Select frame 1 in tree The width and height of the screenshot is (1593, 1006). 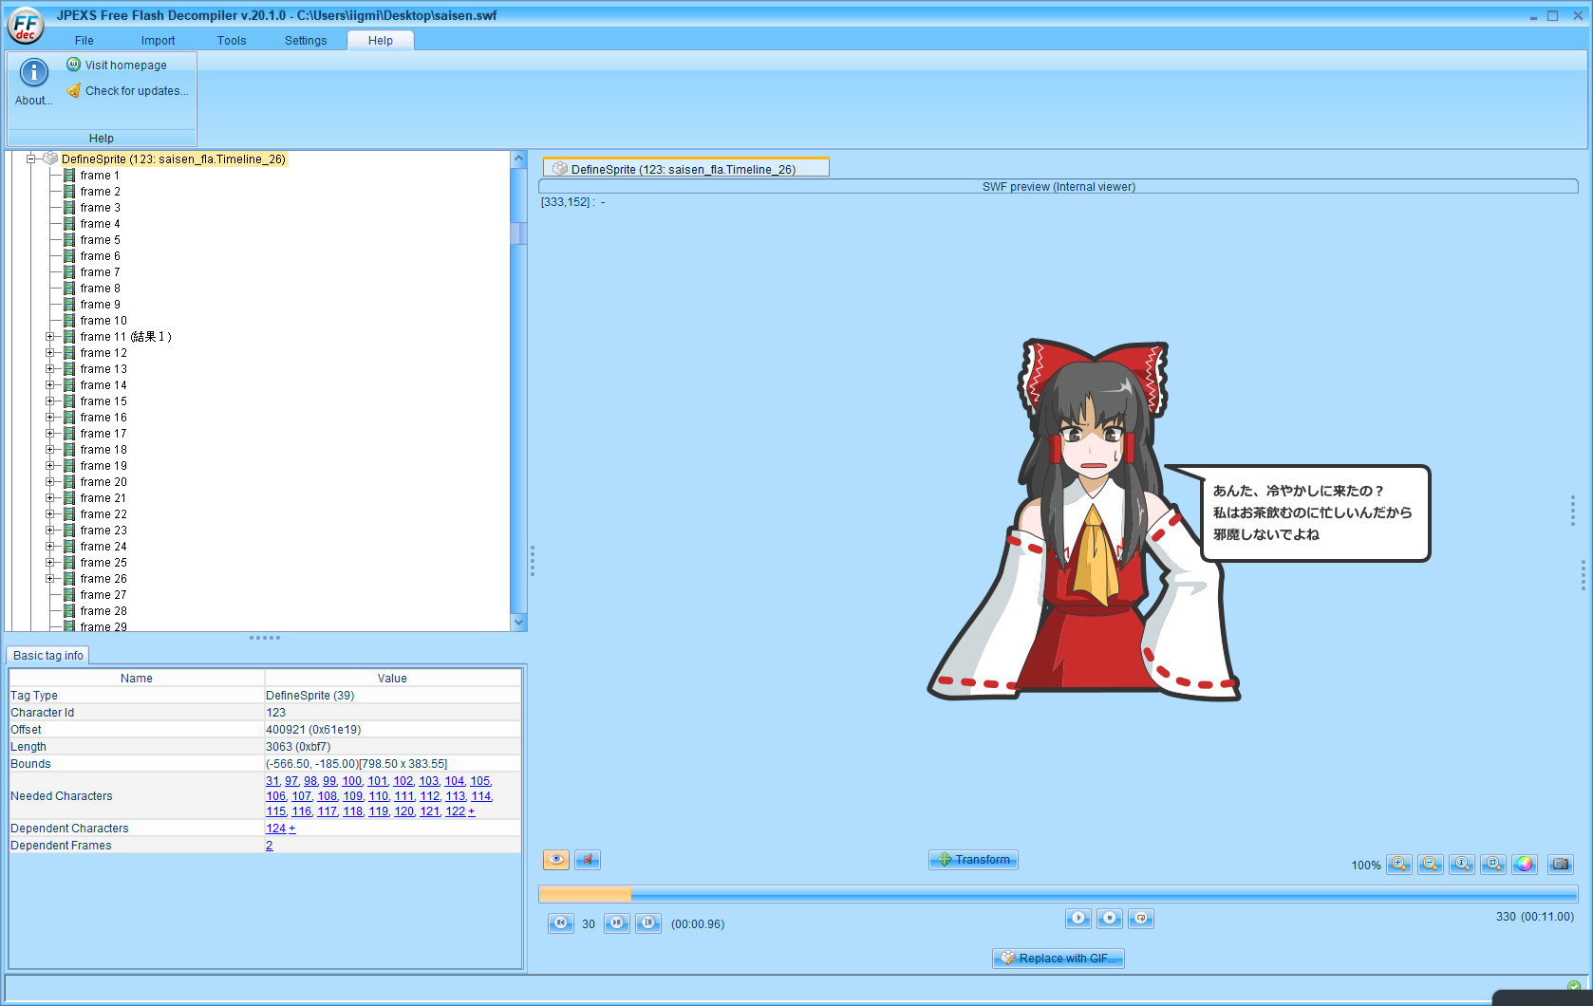point(100,176)
